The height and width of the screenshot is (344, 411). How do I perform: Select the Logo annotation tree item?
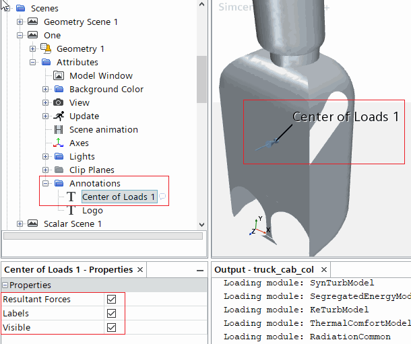click(x=92, y=210)
